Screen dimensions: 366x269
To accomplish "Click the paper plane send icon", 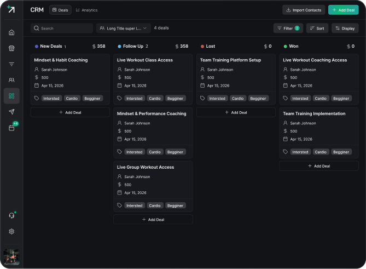I will tap(11, 112).
